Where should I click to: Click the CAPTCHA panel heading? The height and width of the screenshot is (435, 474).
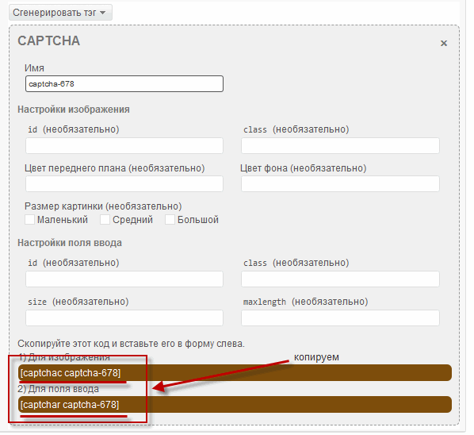click(x=48, y=40)
